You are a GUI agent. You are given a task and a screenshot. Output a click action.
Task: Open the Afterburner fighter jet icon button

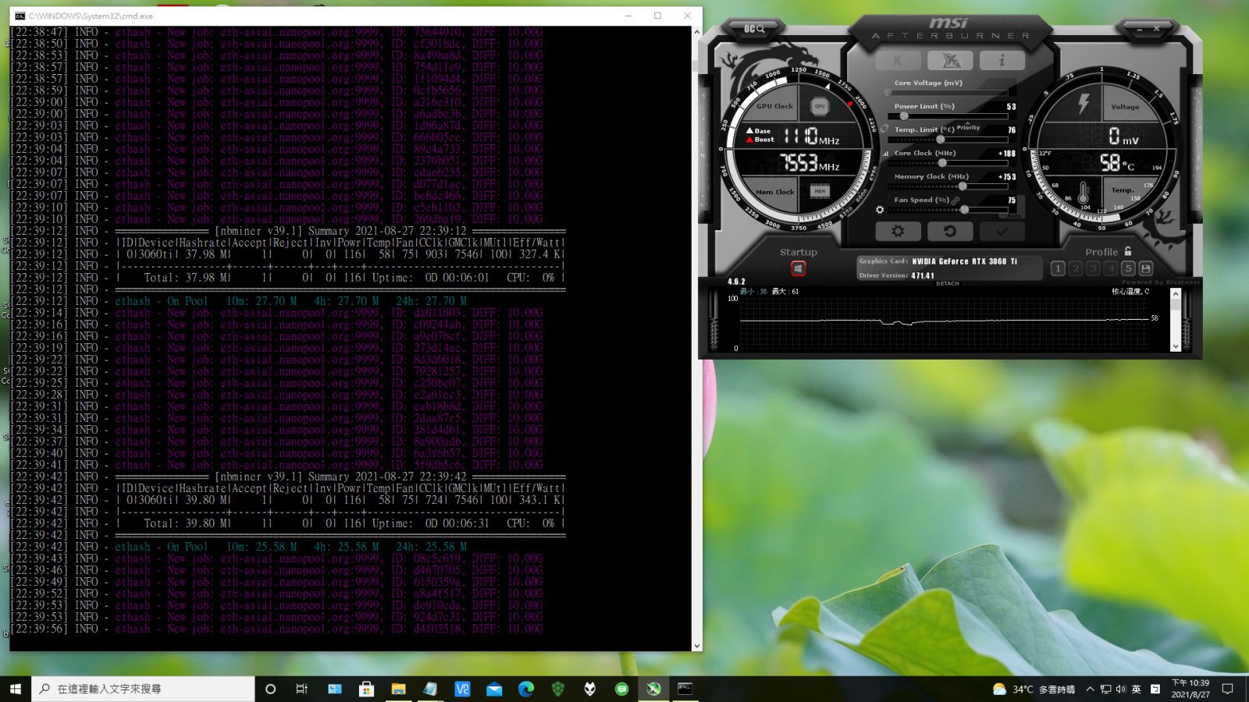pos(950,60)
